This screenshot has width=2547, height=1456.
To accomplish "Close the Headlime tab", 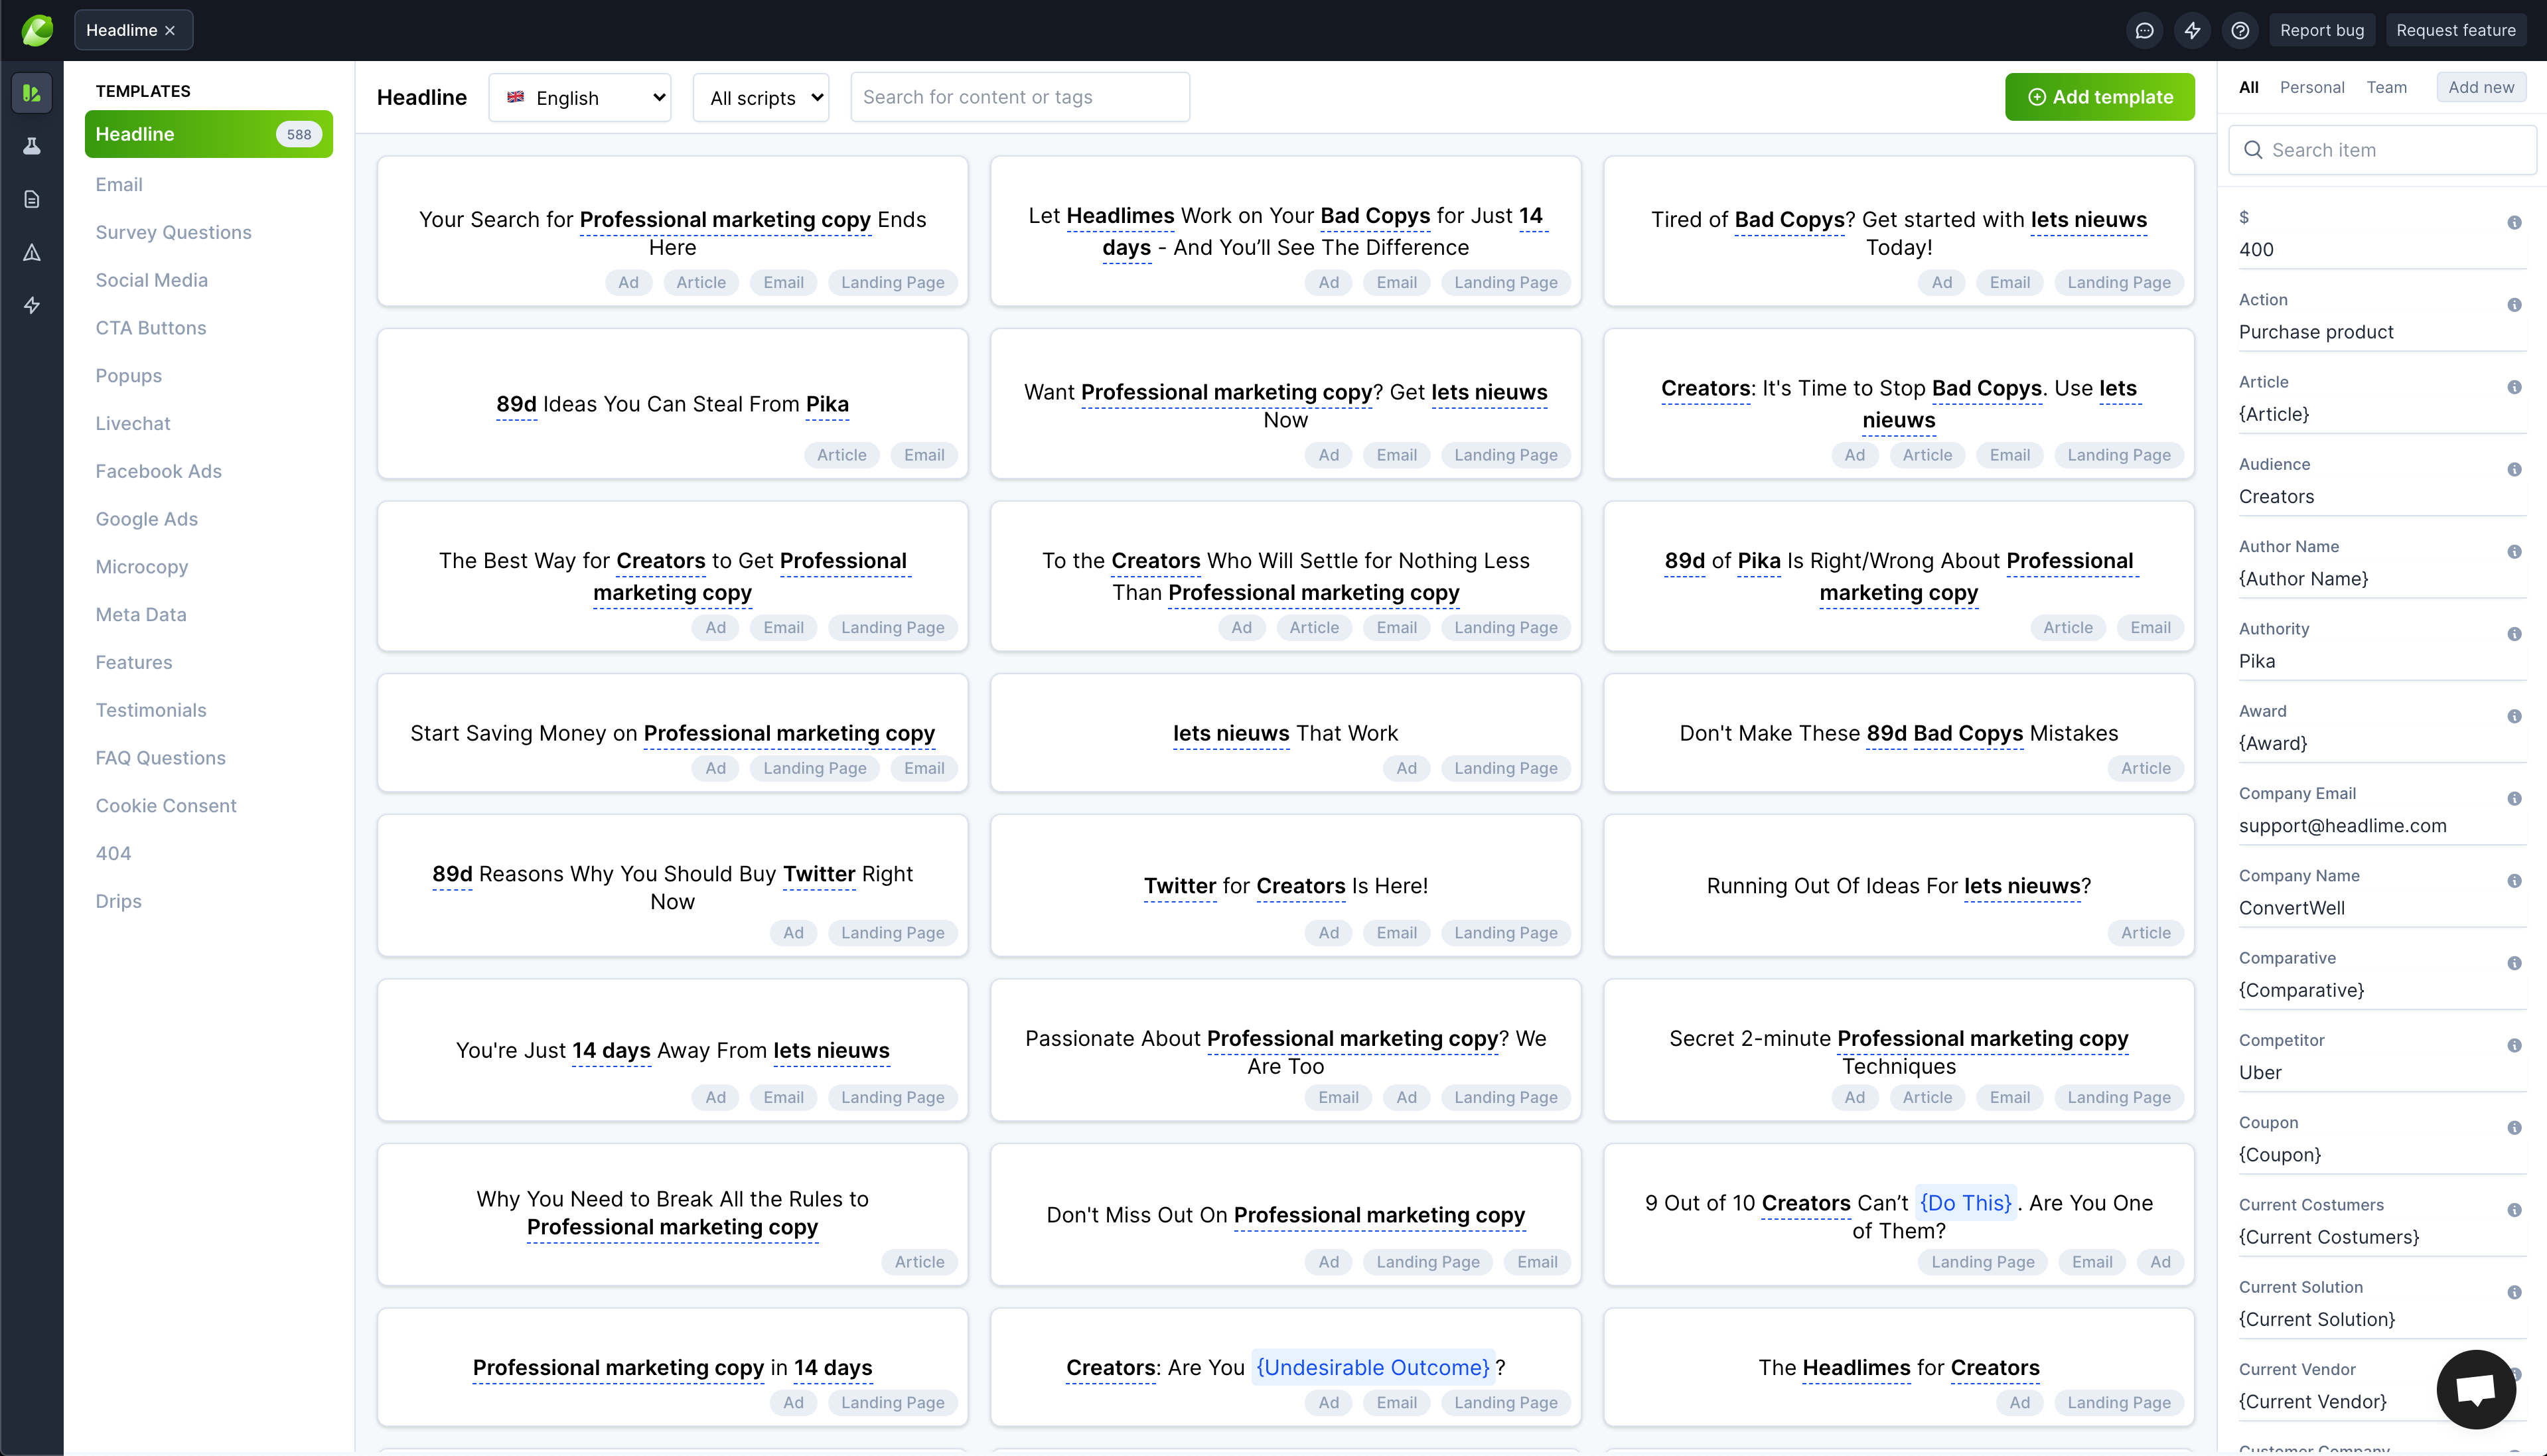I will (x=170, y=30).
